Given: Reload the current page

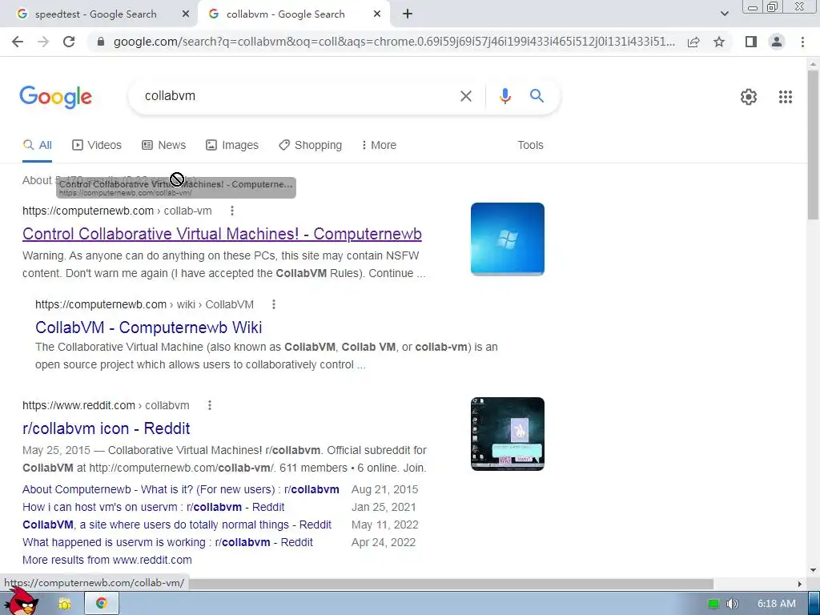Looking at the screenshot, I should coord(69,42).
